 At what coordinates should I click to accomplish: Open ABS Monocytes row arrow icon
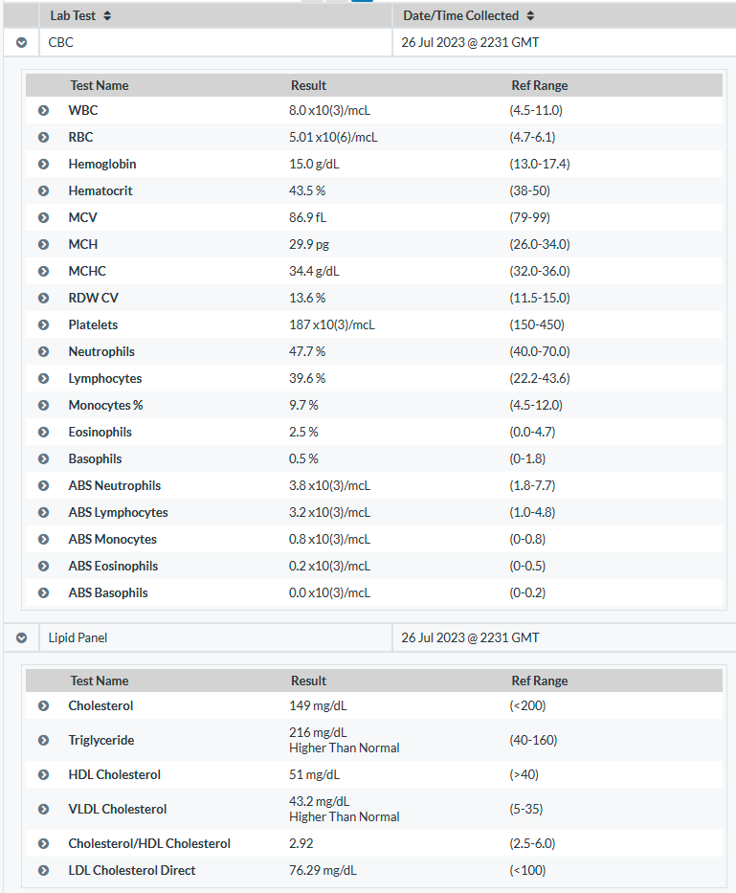43,539
